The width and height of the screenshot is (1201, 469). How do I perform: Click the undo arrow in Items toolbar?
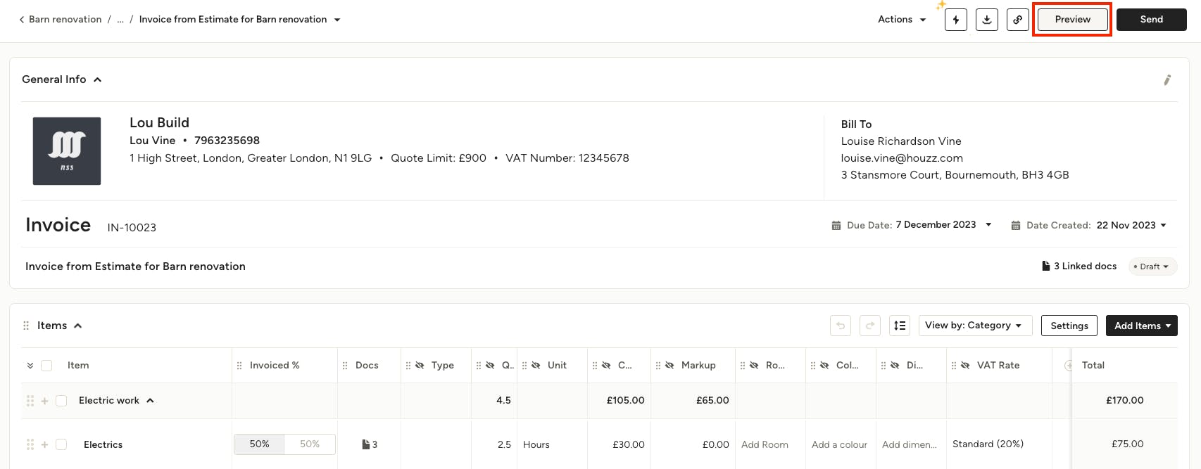pos(841,326)
